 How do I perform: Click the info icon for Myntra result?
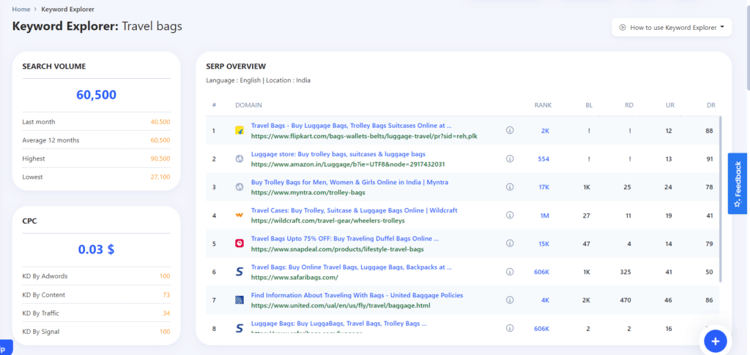click(x=510, y=187)
